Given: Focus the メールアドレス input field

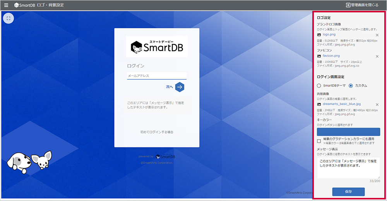Looking at the screenshot, I should (157, 76).
